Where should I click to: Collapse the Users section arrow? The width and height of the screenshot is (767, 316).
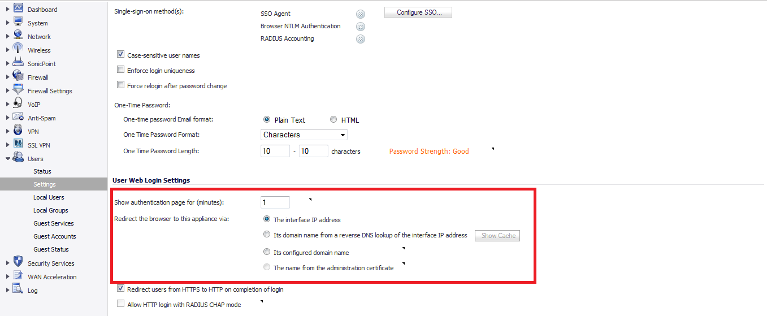7,159
